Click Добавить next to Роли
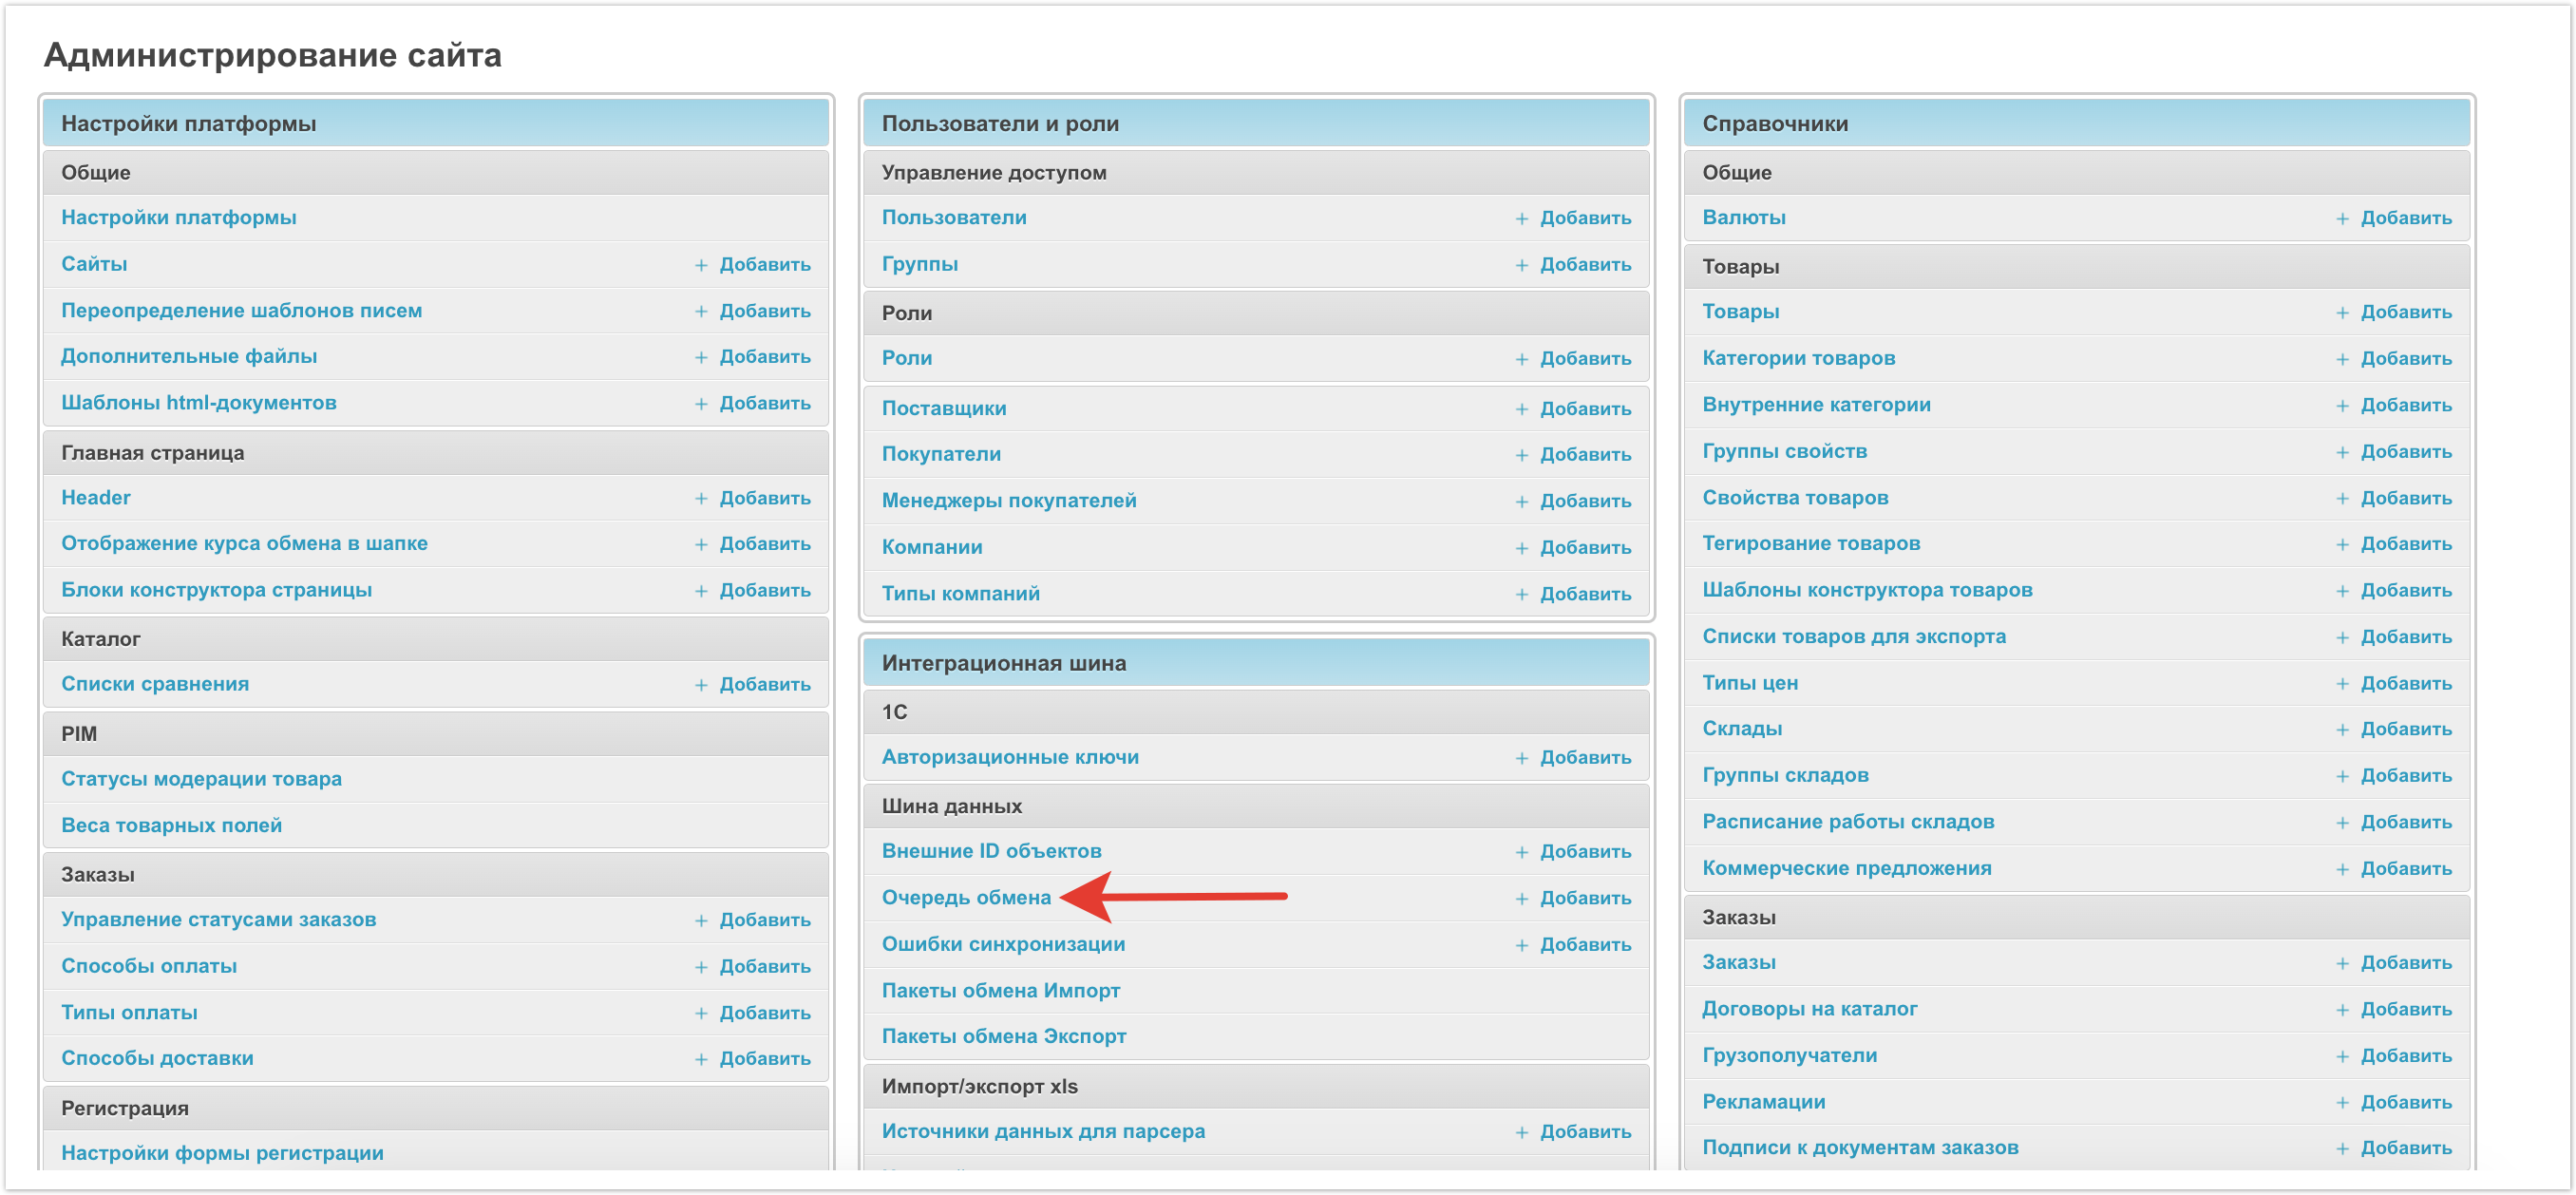This screenshot has height=1195, width=2576. coord(1585,359)
